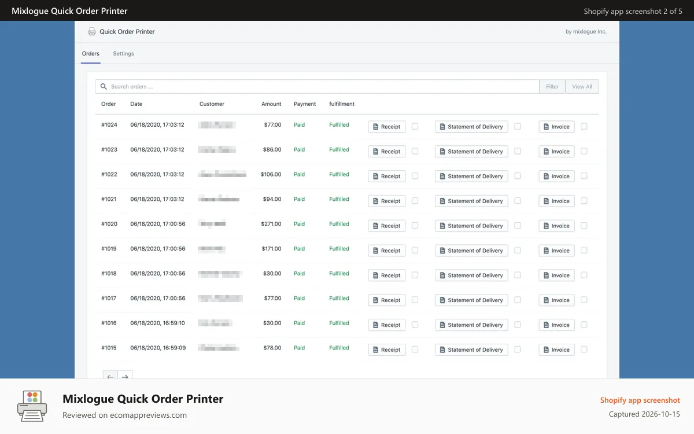Switch to the Orders tab

coord(91,54)
